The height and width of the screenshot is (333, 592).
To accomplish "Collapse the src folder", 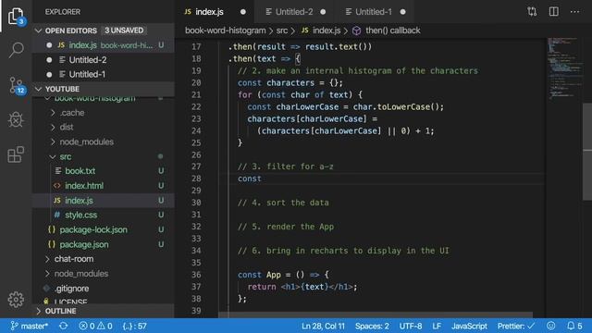I will [103, 156].
